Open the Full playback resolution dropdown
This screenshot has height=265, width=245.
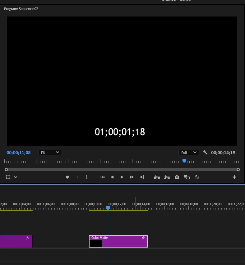(189, 153)
